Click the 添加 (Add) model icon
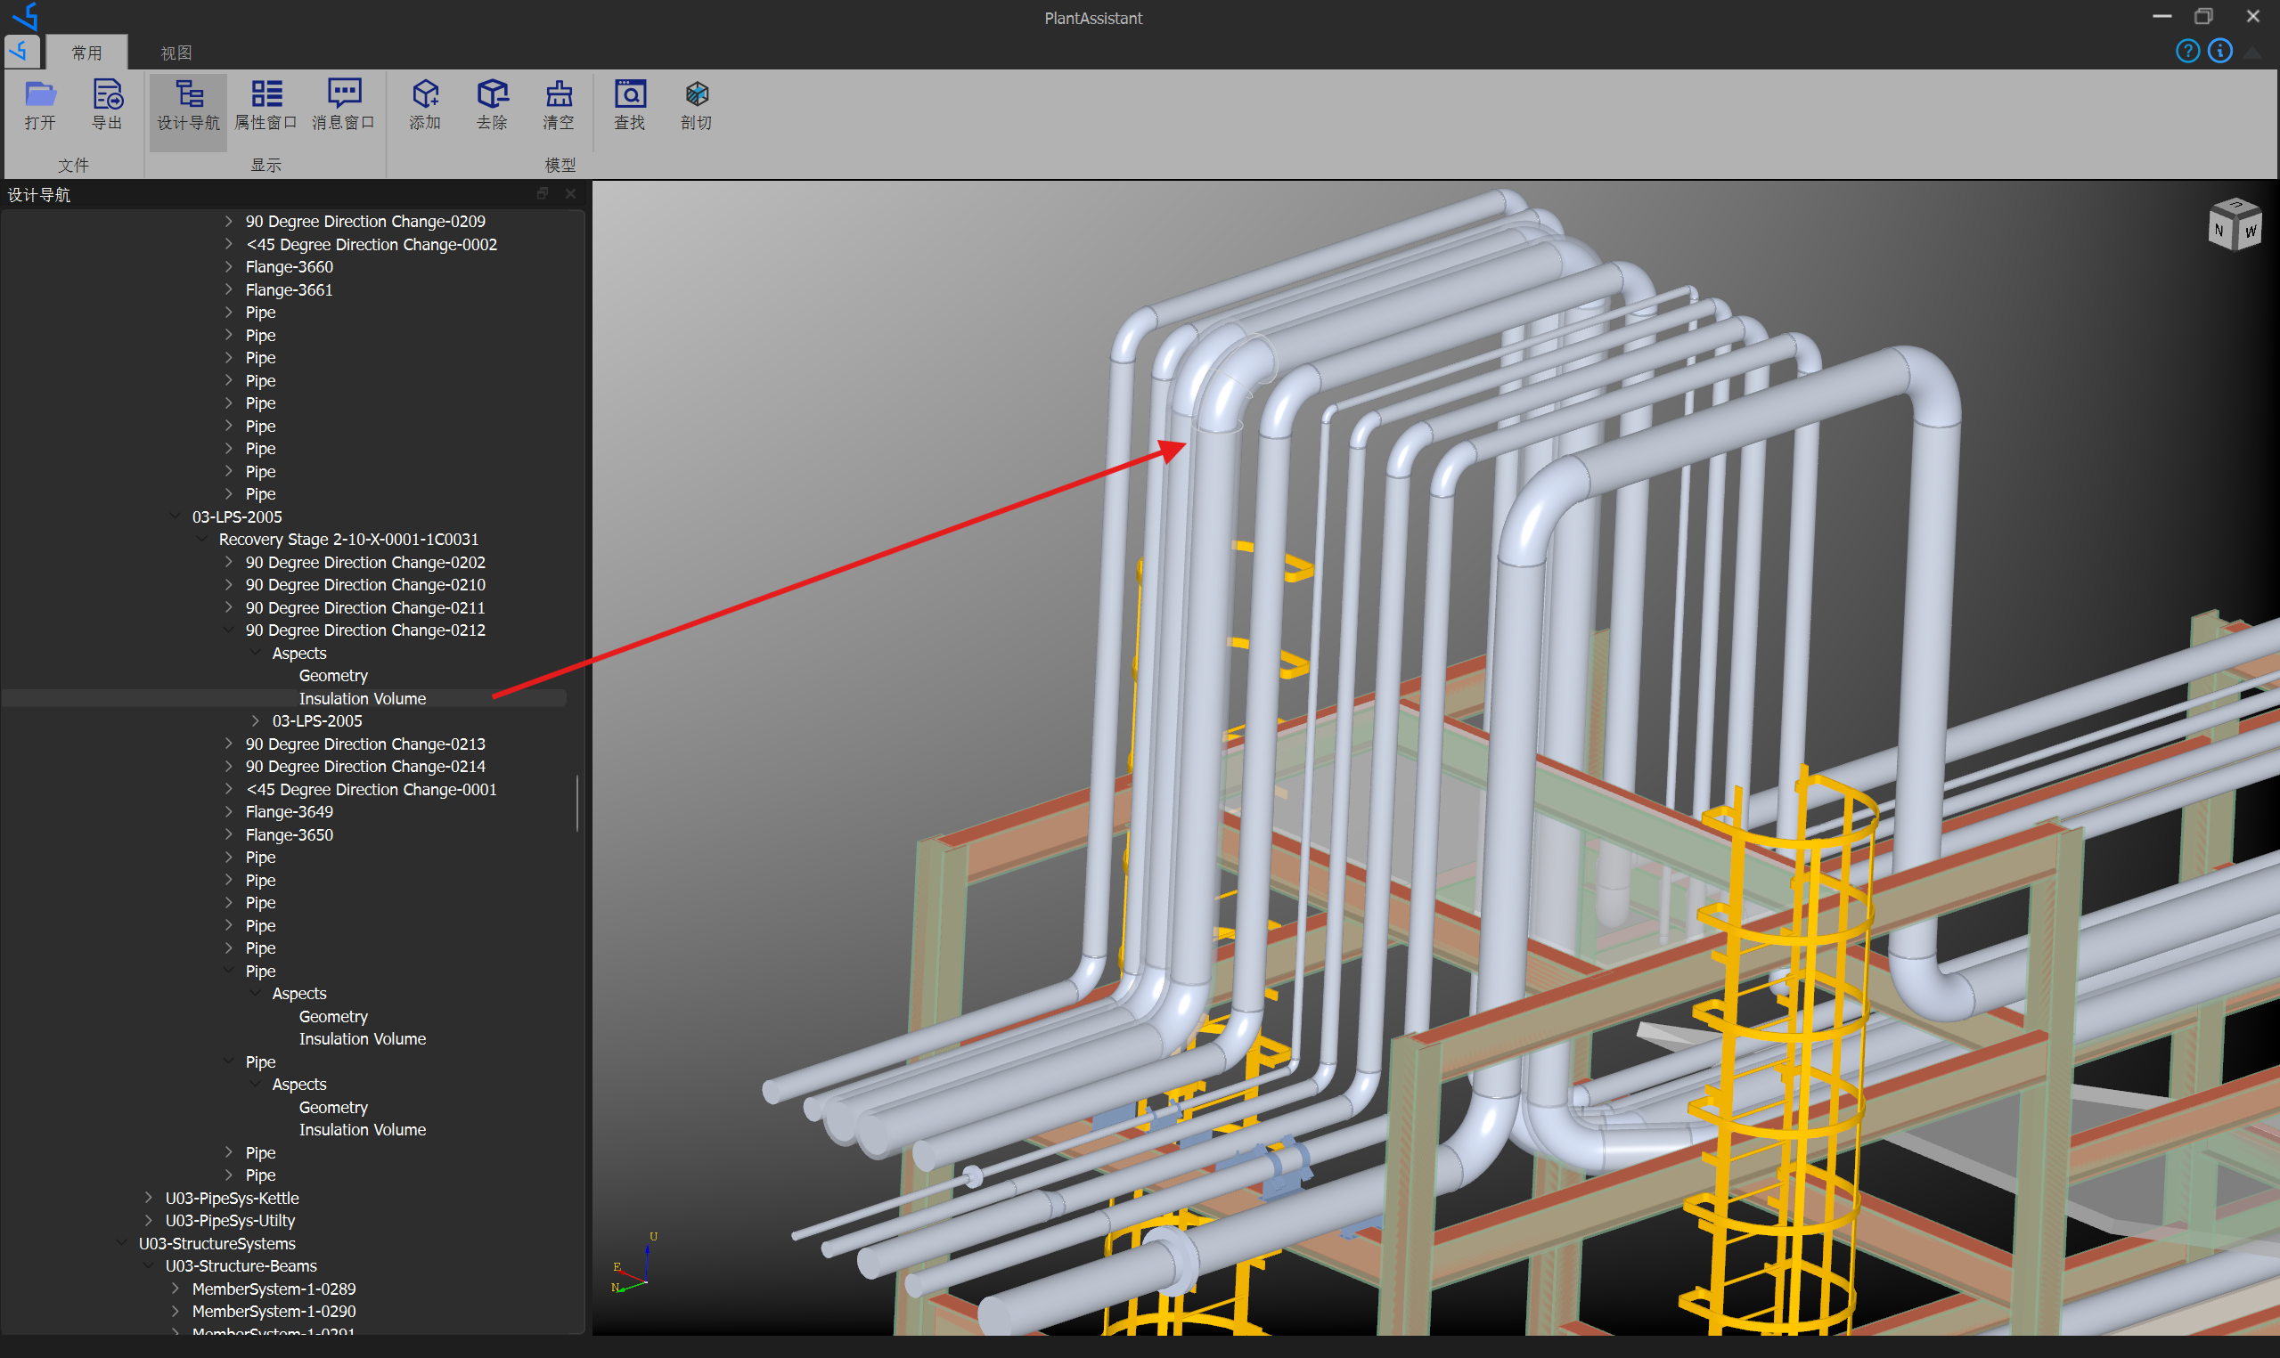 425,105
